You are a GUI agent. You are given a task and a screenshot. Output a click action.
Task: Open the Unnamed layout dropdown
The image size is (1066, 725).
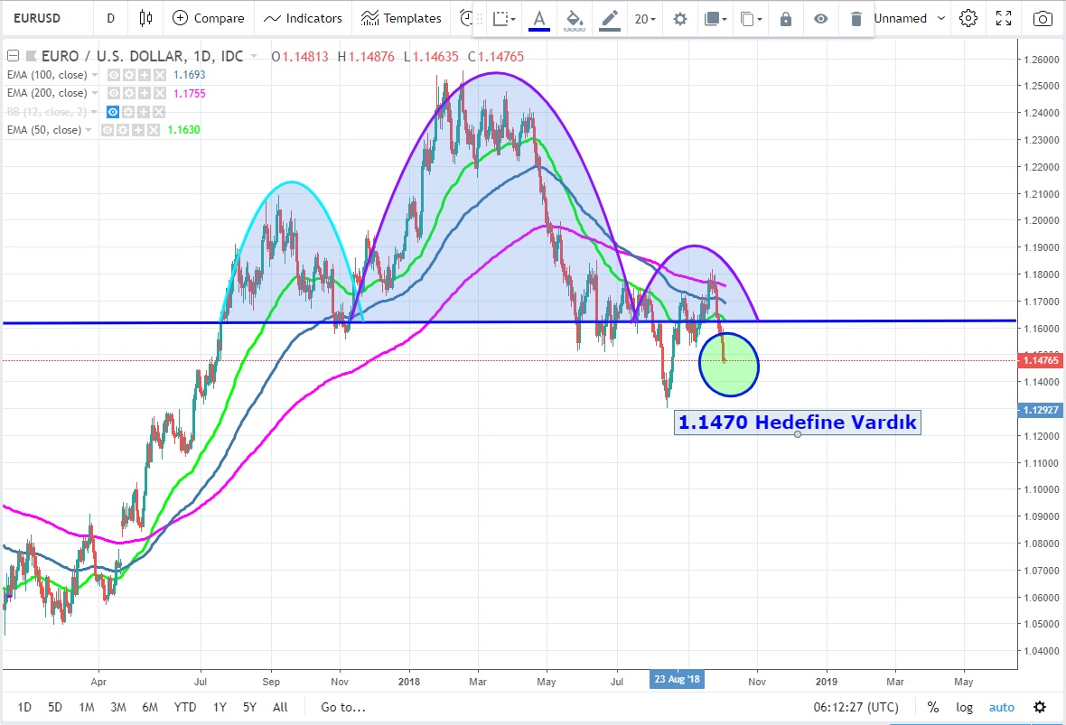coord(911,18)
